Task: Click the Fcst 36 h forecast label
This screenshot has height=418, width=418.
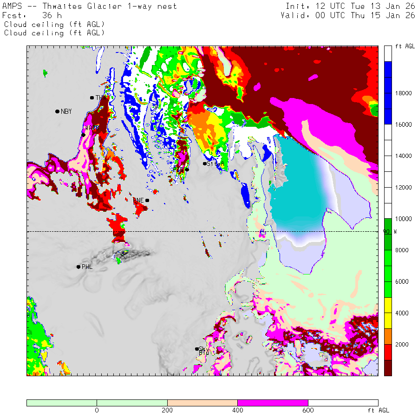Action: pos(29,15)
